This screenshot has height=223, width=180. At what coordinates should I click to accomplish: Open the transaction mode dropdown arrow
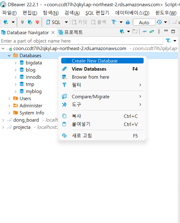click(x=121, y=22)
